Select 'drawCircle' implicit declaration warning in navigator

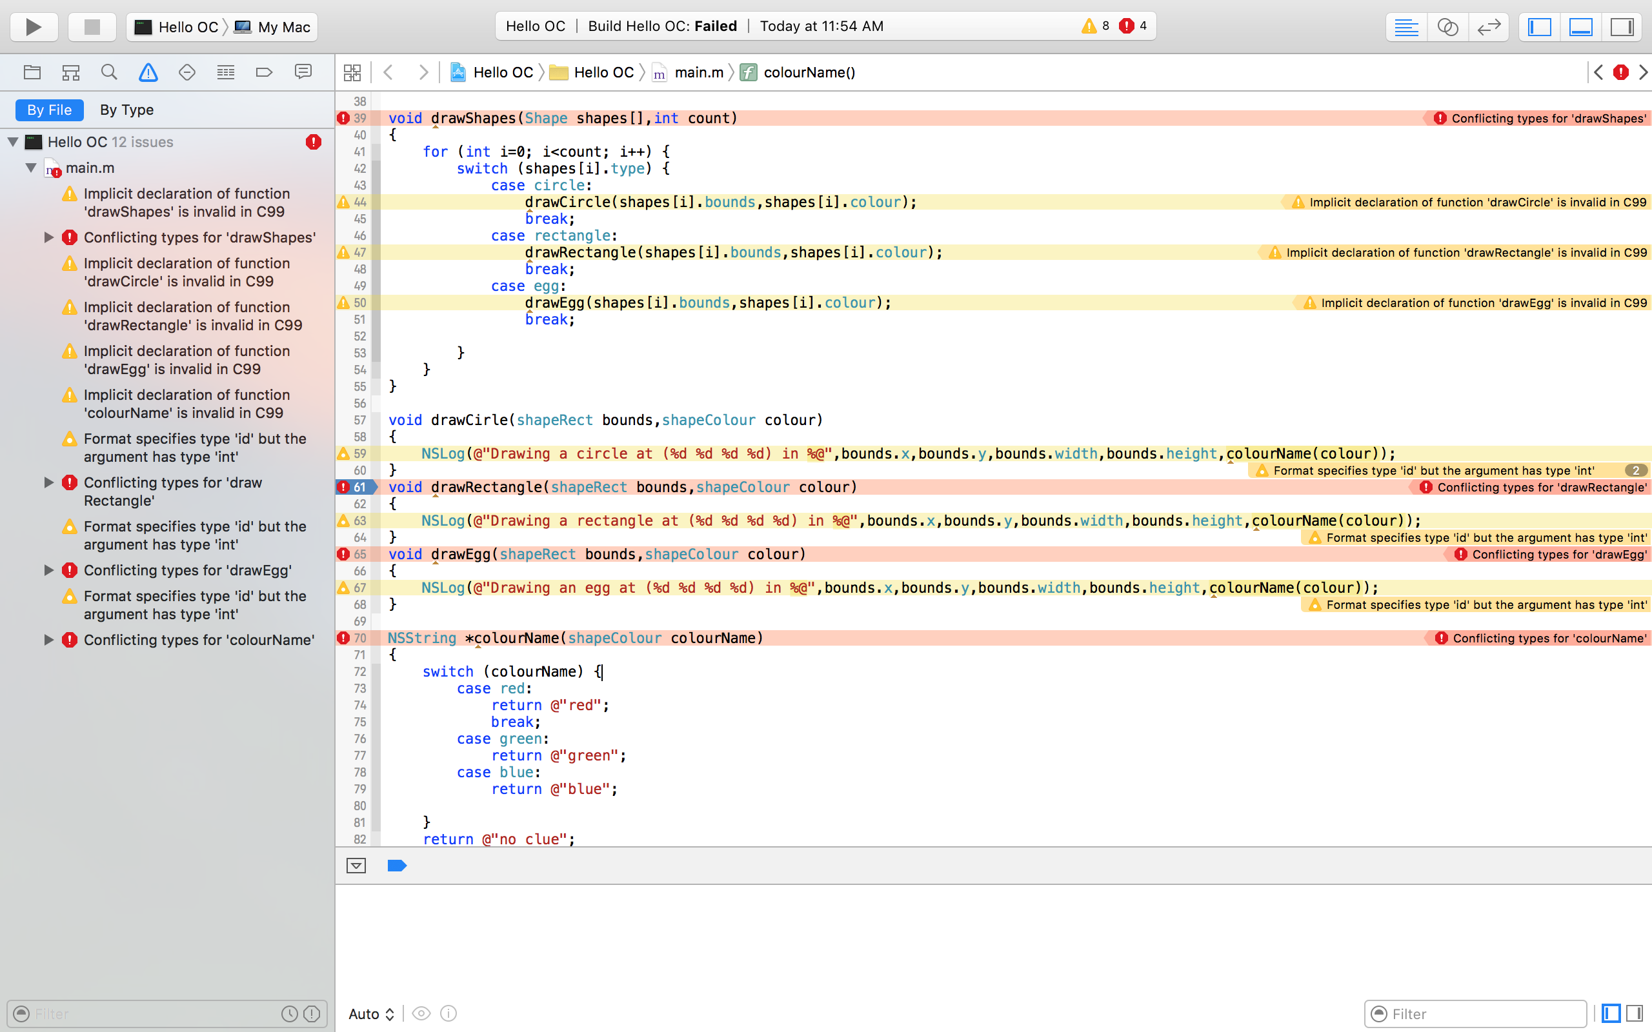(186, 272)
